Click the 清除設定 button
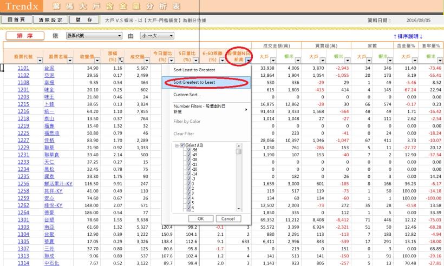 (50, 20)
